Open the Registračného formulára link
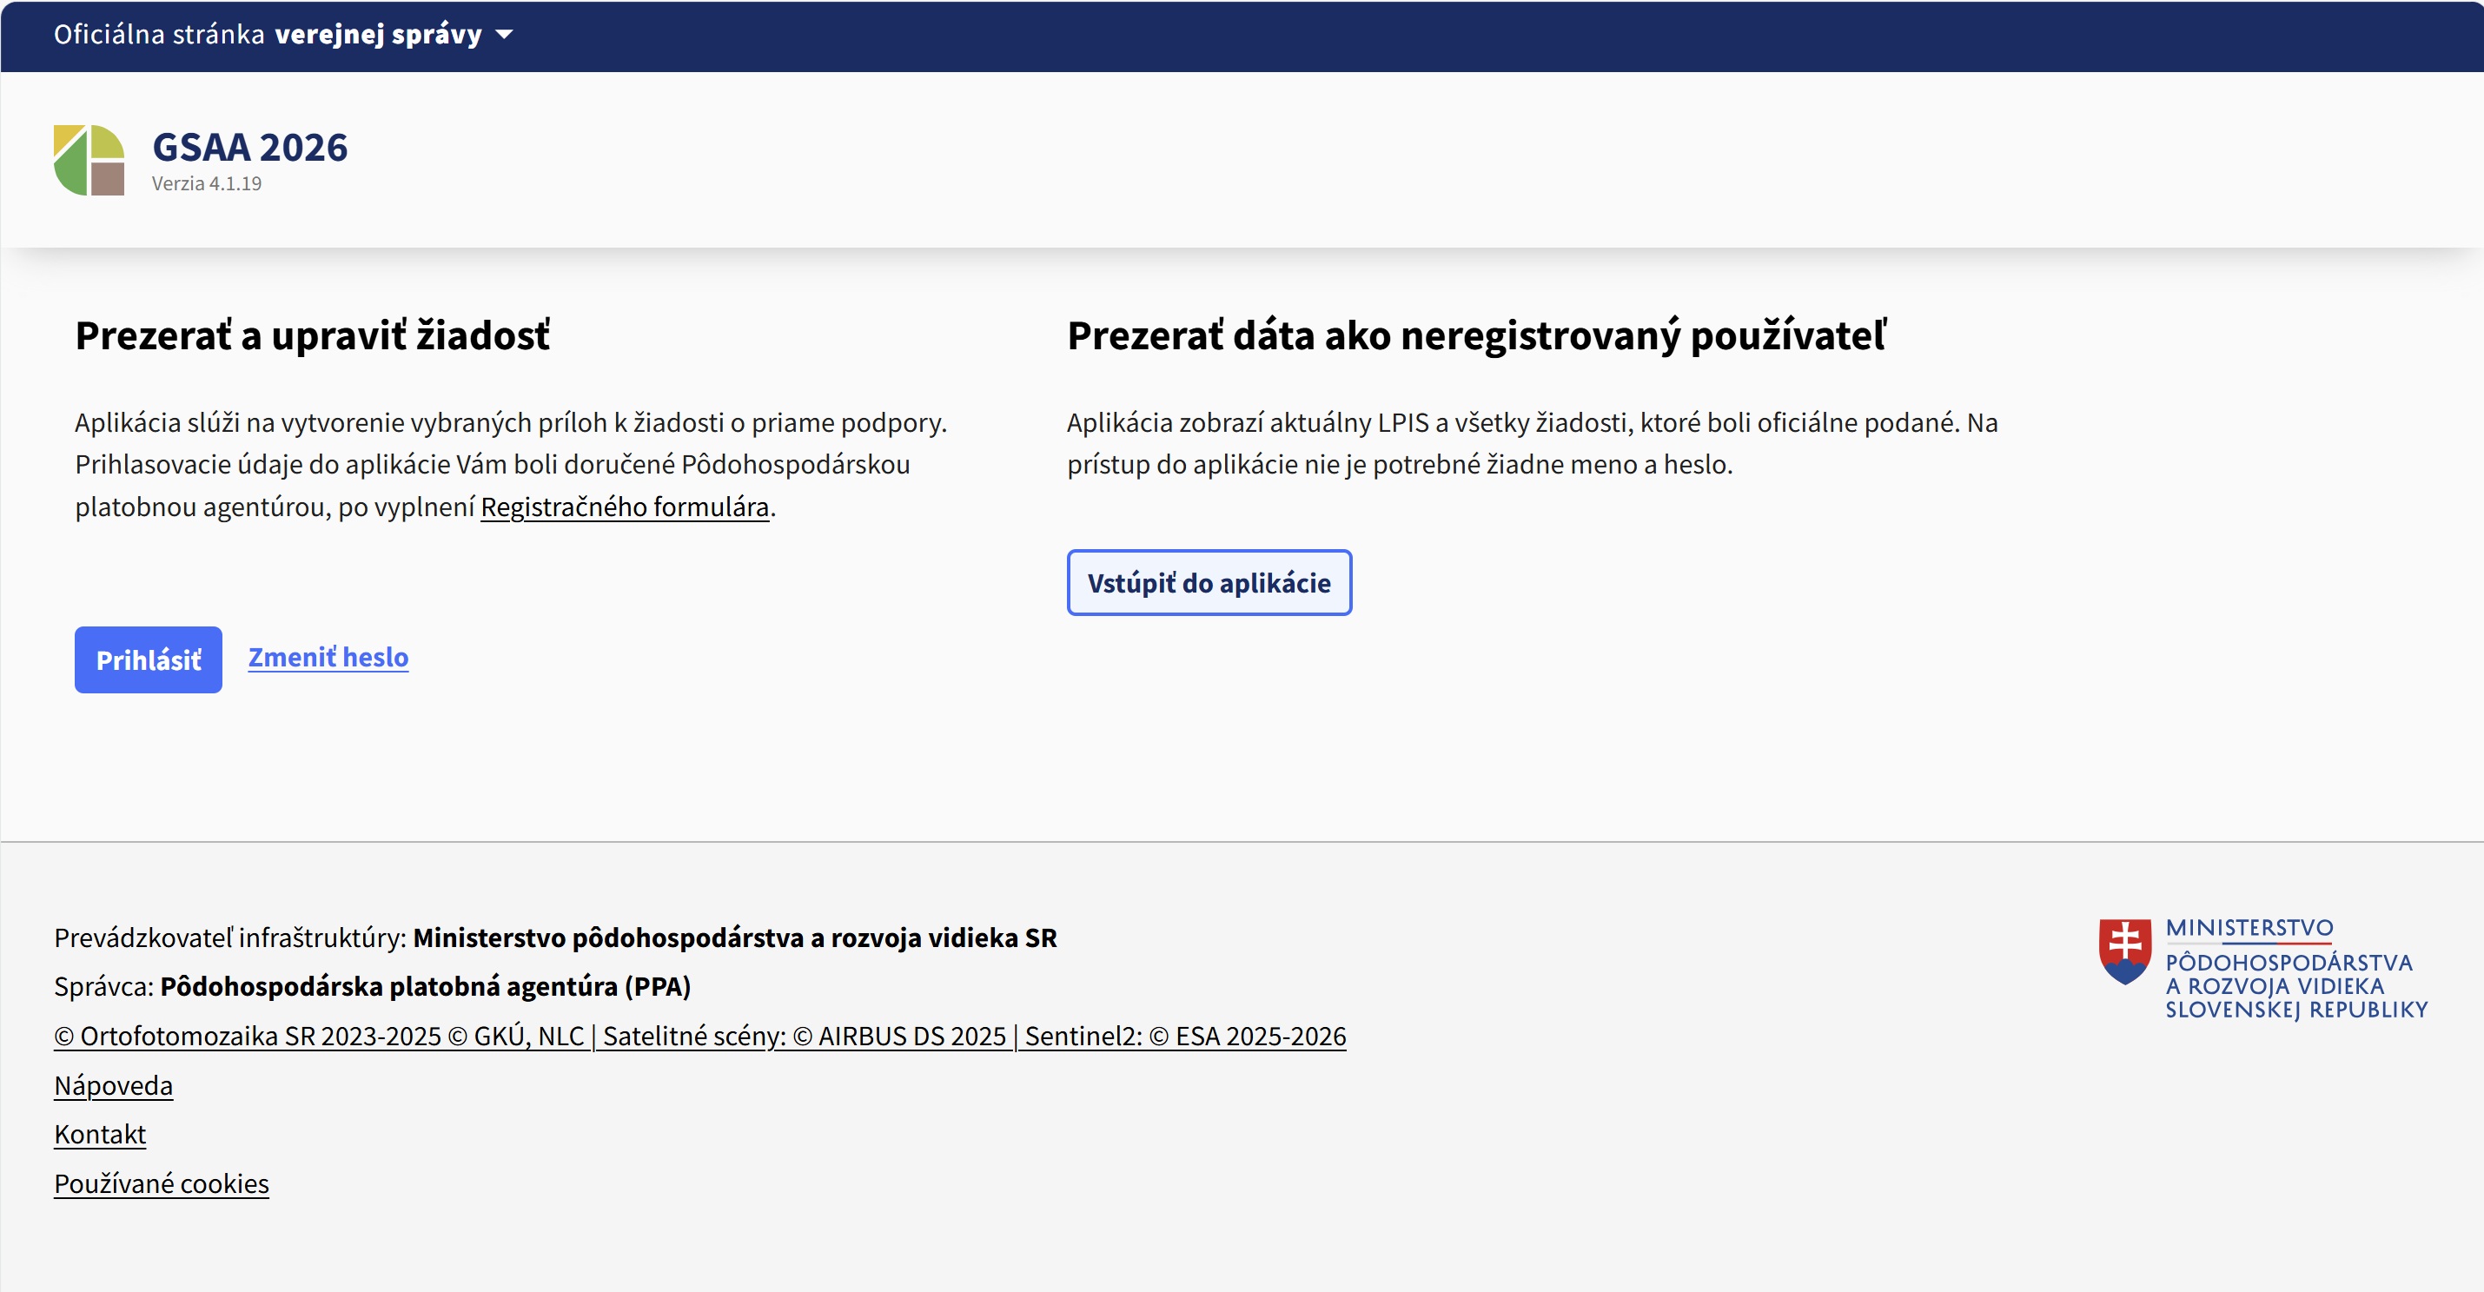 [624, 507]
